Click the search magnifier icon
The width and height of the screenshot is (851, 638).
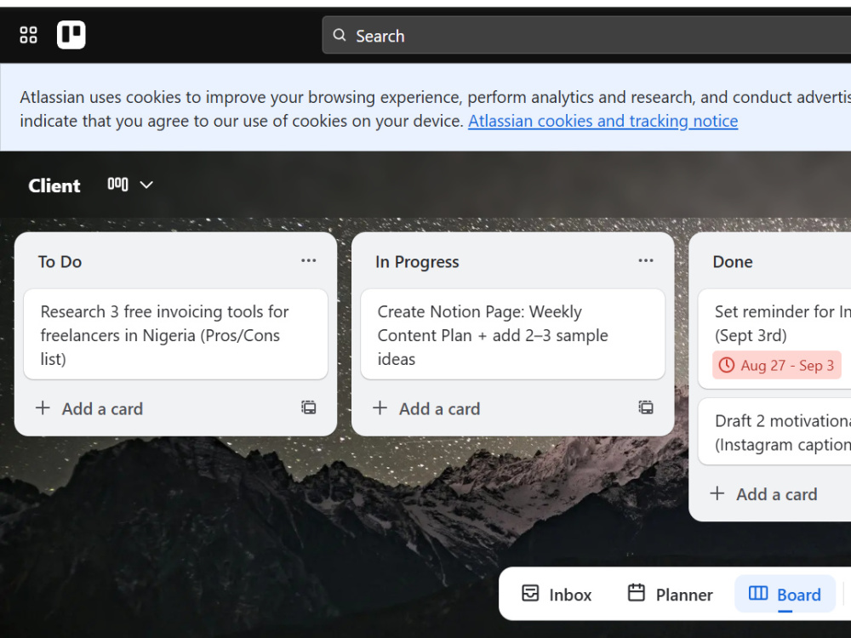click(x=340, y=35)
